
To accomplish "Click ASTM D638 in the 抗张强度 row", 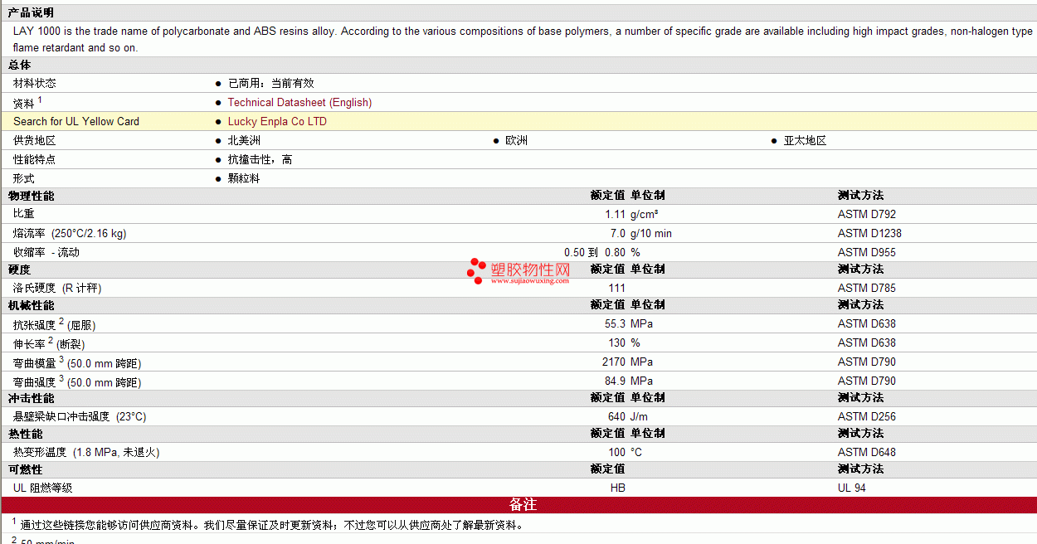I will point(867,324).
